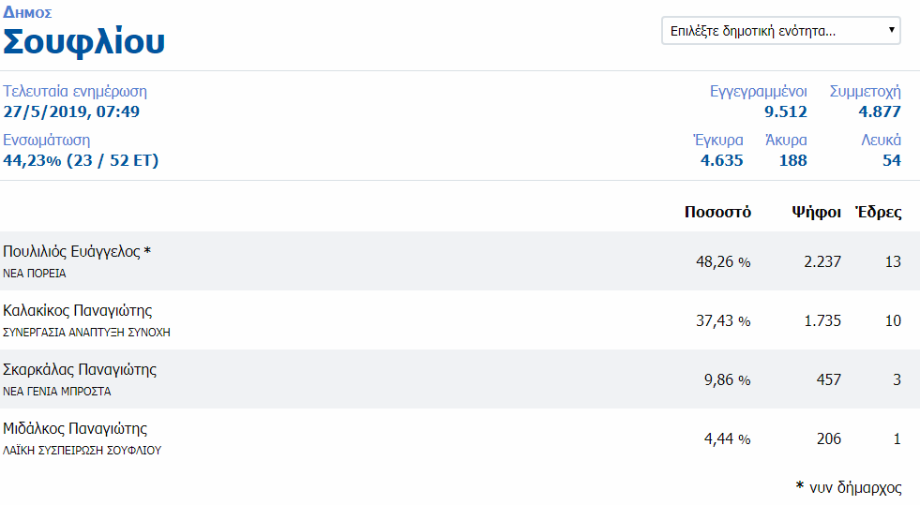
Task: Click the Ενσωμάτωση 44,23% text
Action: click(81, 160)
